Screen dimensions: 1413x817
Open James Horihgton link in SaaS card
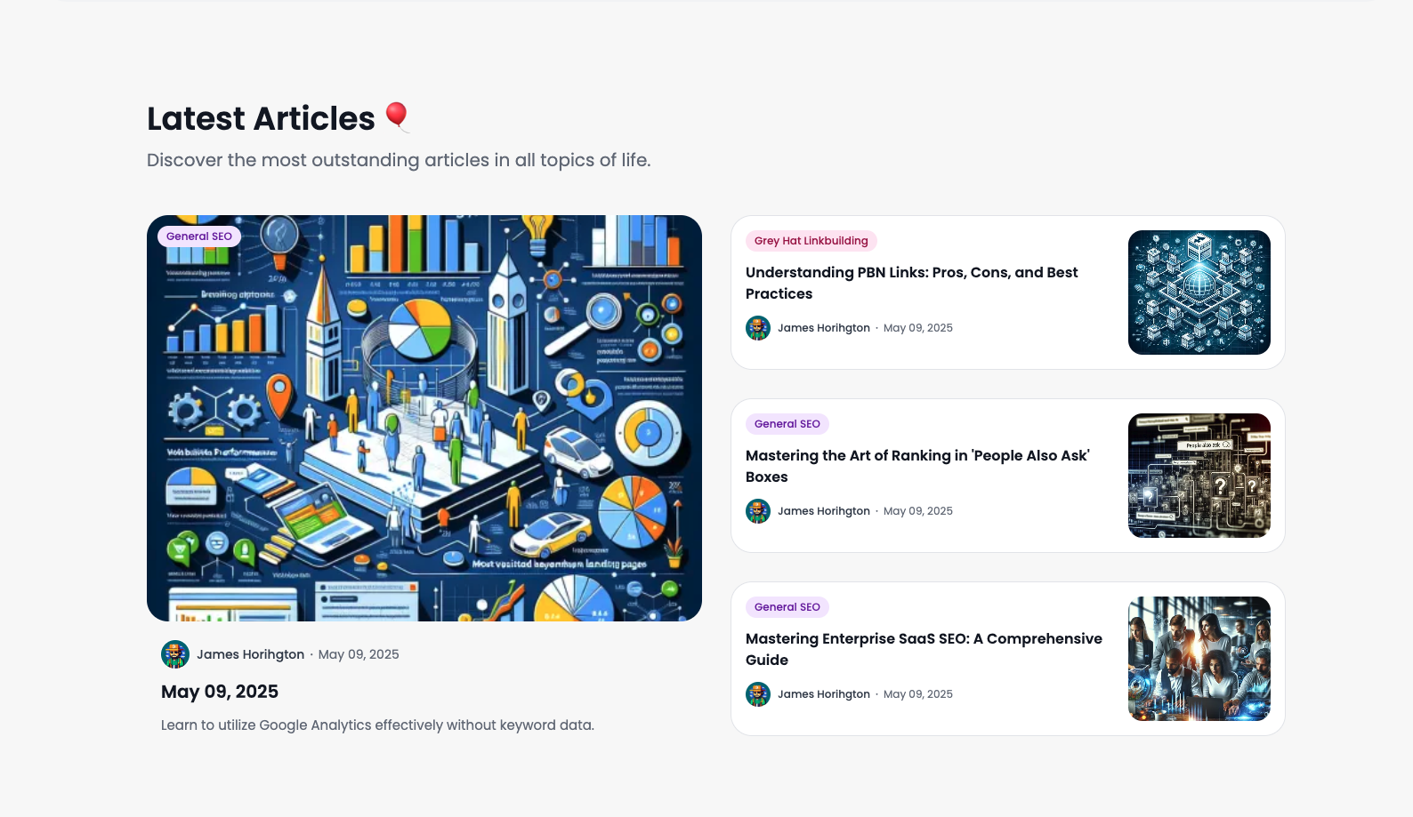[824, 694]
